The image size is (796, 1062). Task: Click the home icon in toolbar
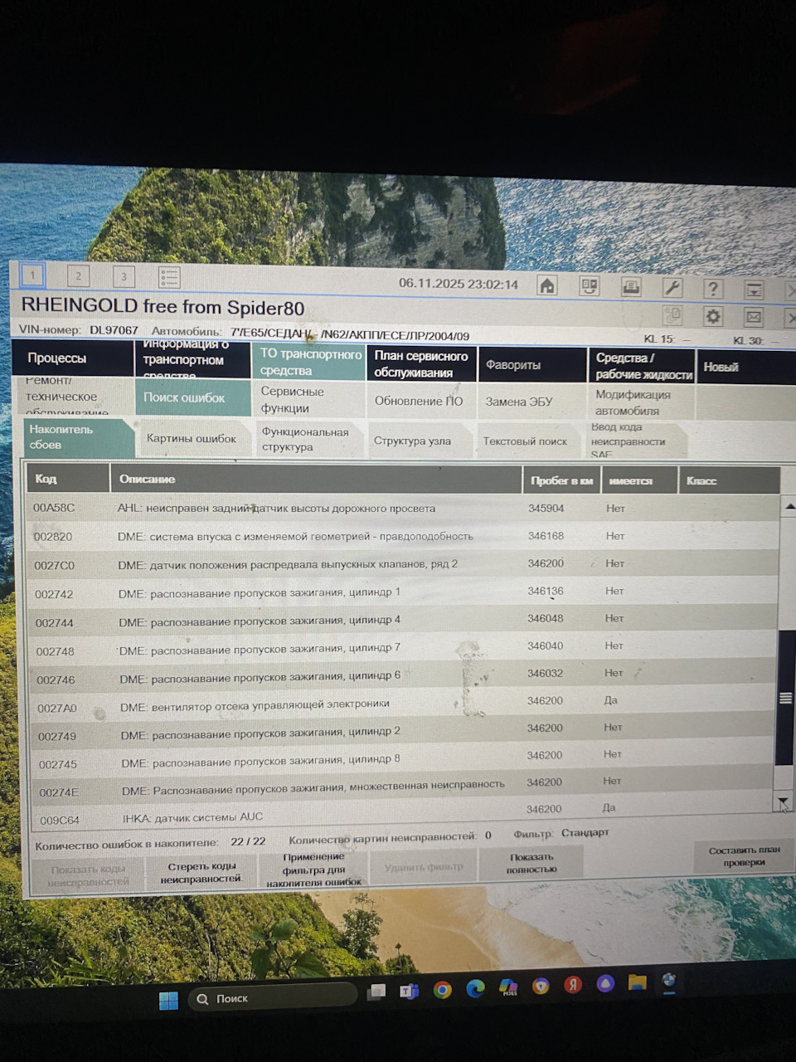pyautogui.click(x=547, y=285)
